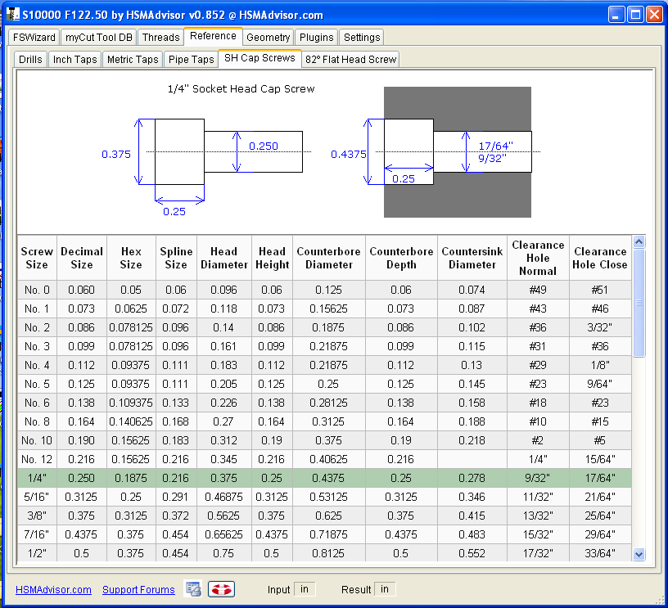Select the No. 6 screw size row

pyautogui.click(x=324, y=403)
